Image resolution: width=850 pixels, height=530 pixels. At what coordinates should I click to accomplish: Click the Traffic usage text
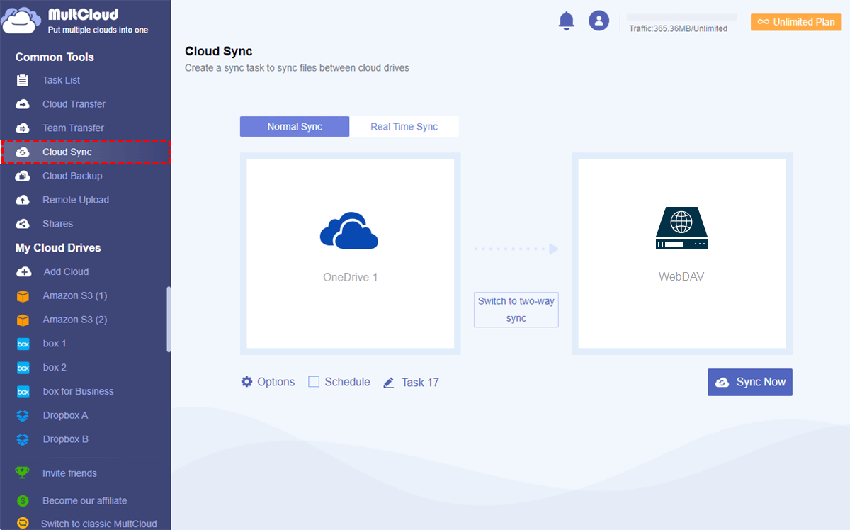(x=678, y=28)
